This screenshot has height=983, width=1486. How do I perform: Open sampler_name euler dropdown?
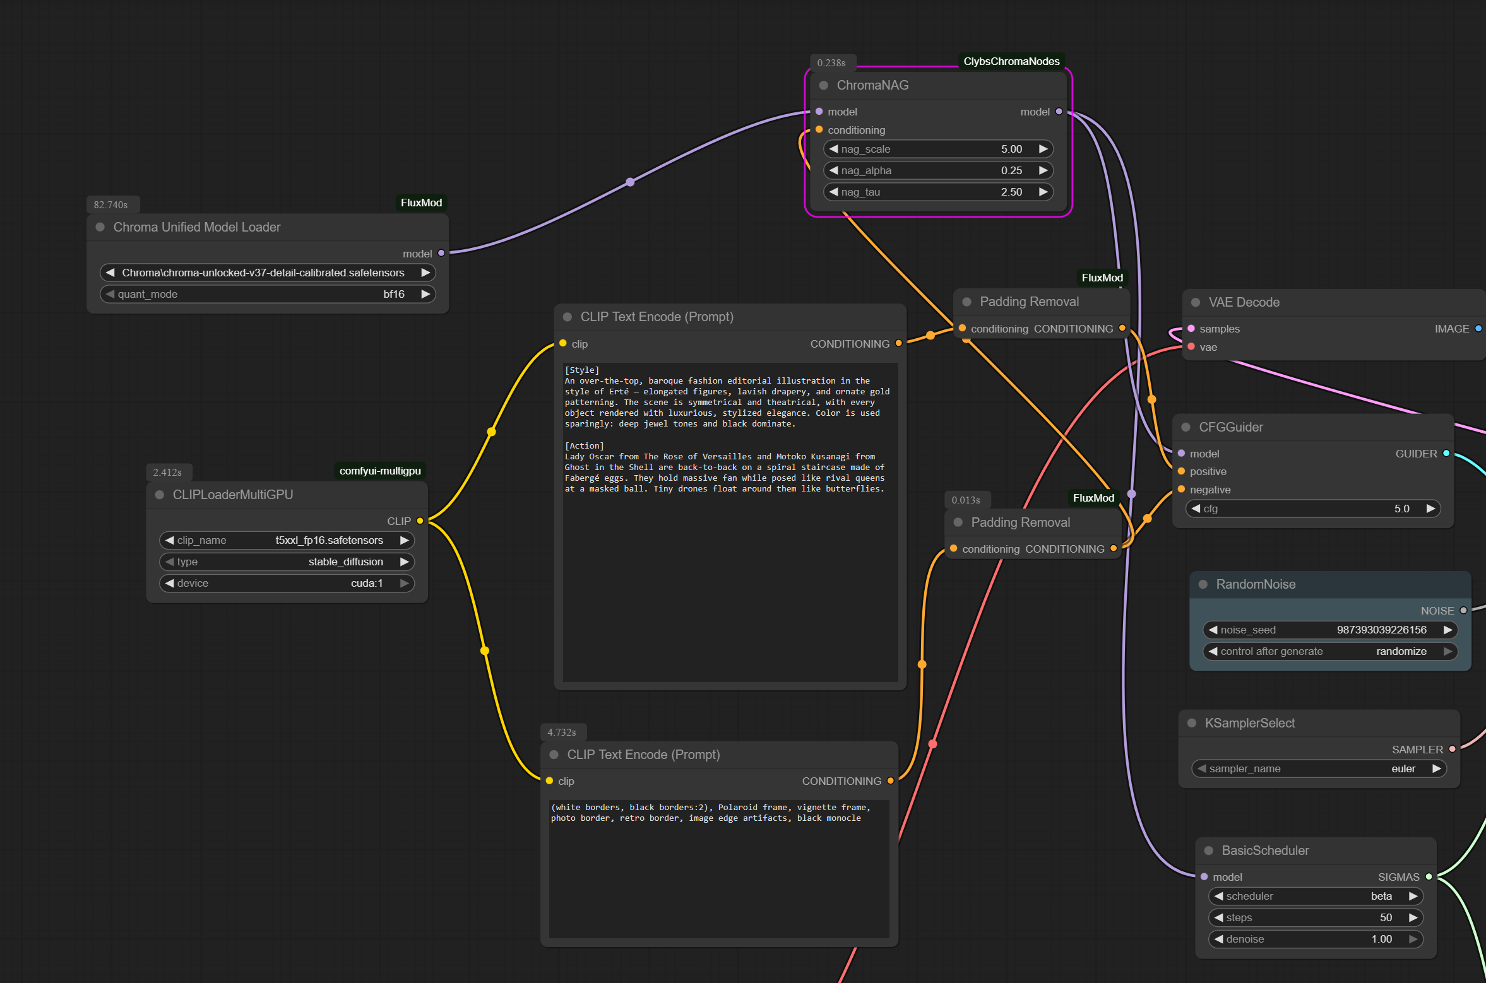click(x=1319, y=768)
